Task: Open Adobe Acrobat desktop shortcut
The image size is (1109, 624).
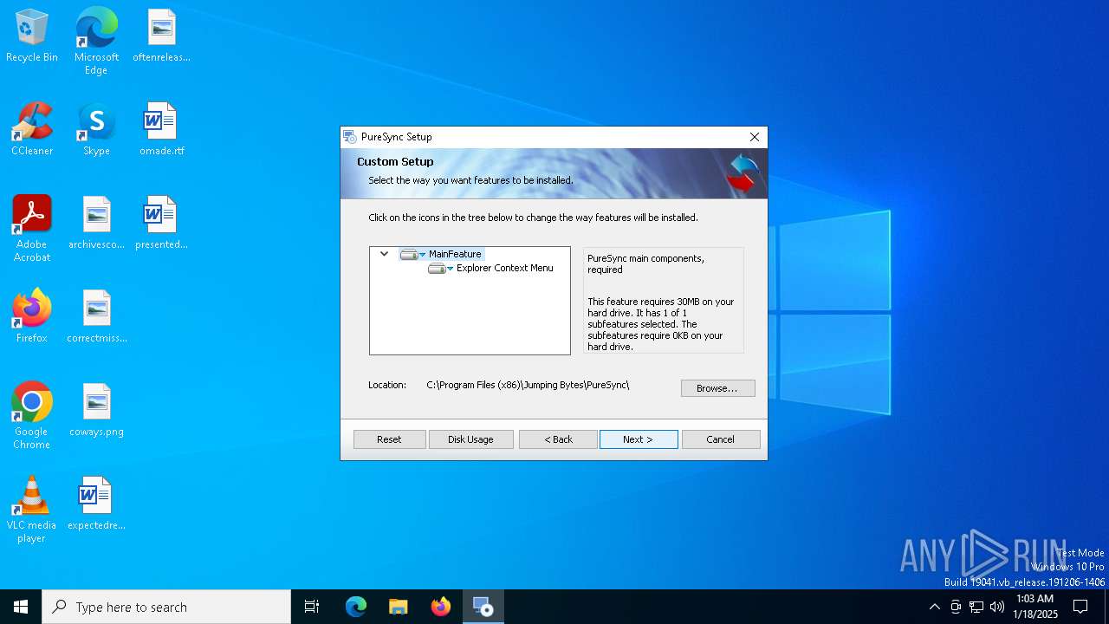Action: [x=31, y=229]
